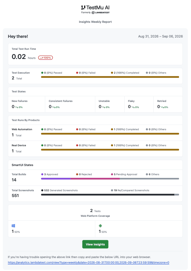Click red Failed dot in Test Execution

point(77,73)
